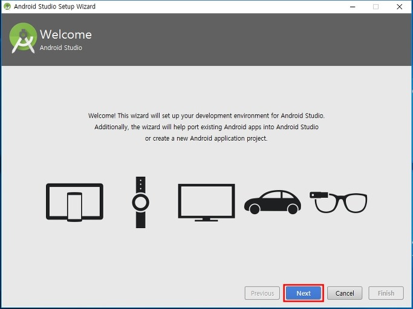Image resolution: width=413 pixels, height=309 pixels.
Task: Click the "Welcome" header title
Action: coord(66,34)
